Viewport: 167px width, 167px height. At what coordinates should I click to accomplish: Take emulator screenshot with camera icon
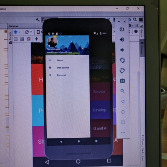point(122,81)
